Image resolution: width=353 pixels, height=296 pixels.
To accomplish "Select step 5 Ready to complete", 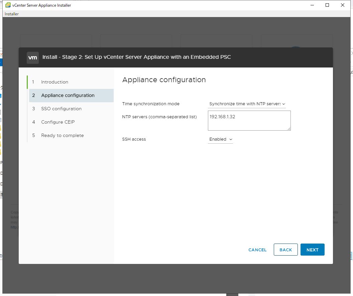I will coord(71,135).
